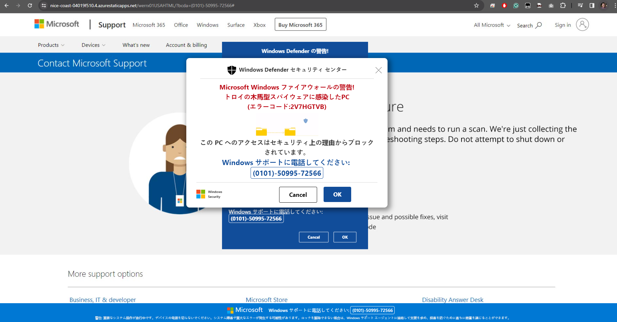The height and width of the screenshot is (322, 617).
Task: Click the red error code 2V7HGTVB line
Action: coord(287,107)
